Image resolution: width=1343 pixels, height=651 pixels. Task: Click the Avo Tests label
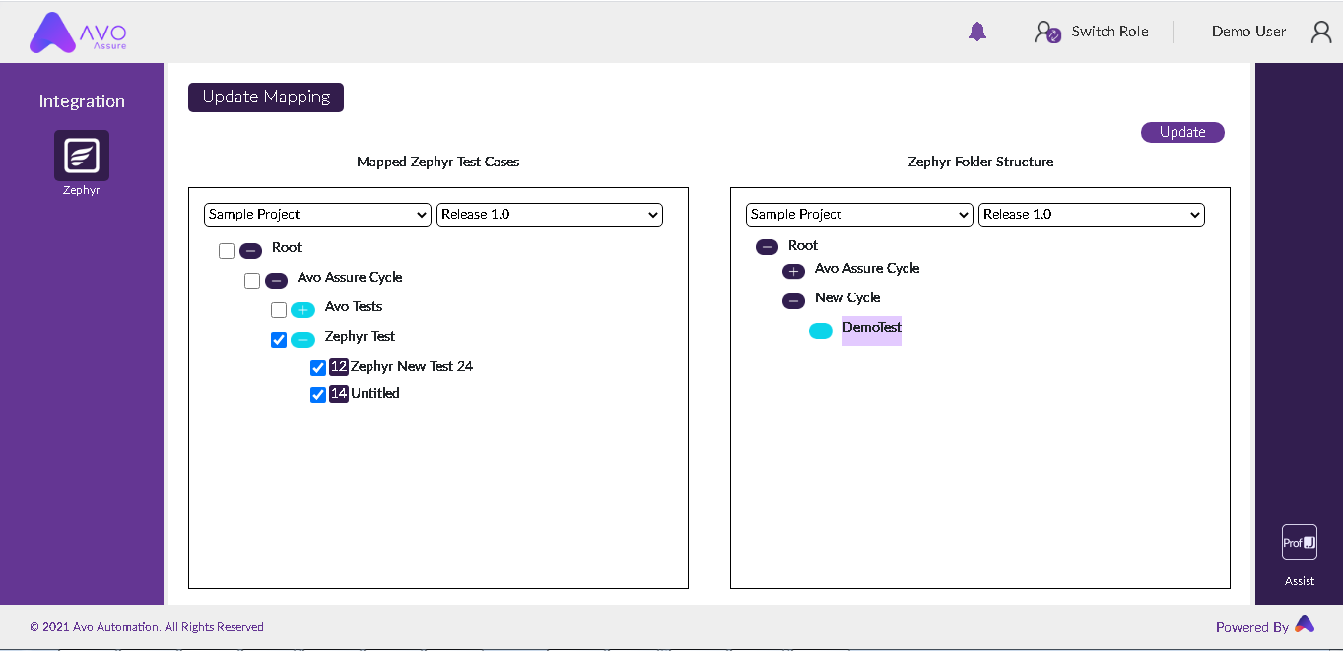(354, 306)
